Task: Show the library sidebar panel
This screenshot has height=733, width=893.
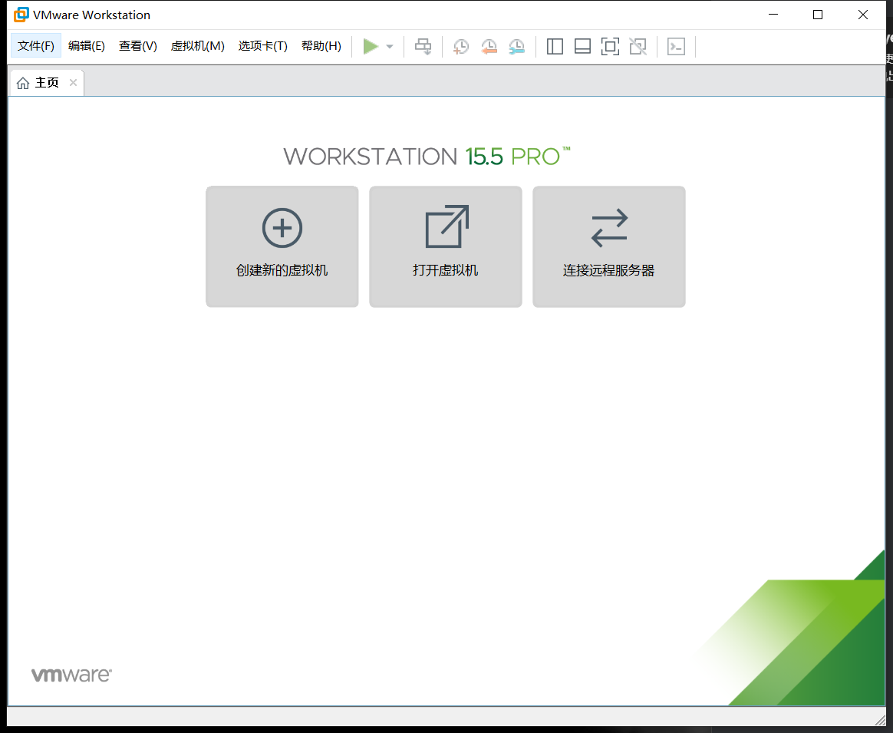Action: point(554,46)
